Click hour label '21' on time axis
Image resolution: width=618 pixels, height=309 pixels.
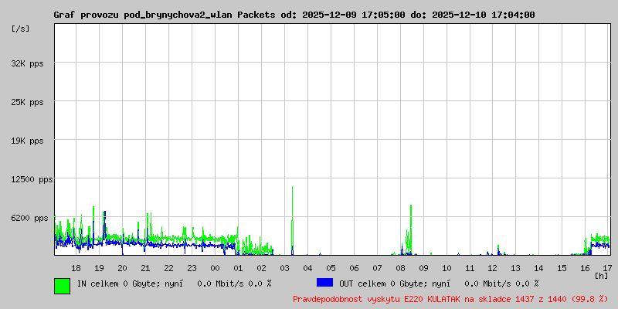click(x=145, y=268)
